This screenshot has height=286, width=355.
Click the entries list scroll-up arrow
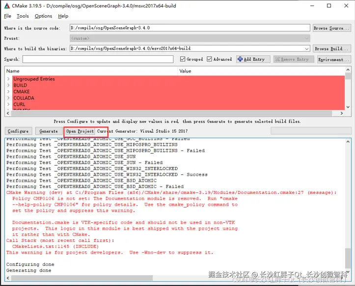click(348, 70)
